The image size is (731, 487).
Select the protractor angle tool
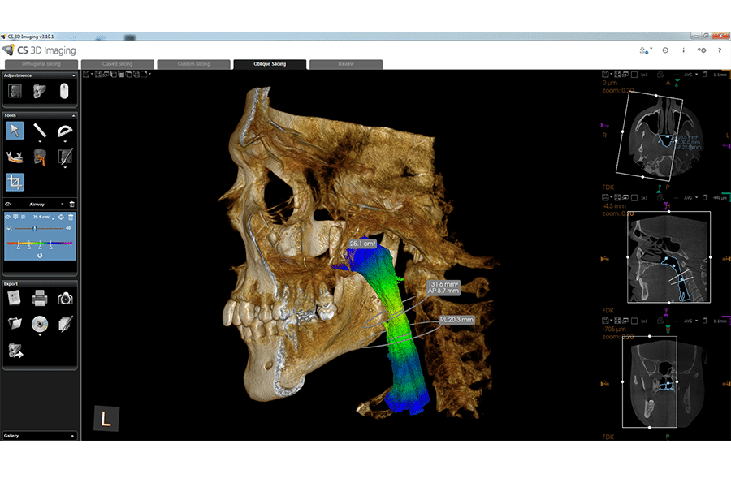tap(65, 131)
